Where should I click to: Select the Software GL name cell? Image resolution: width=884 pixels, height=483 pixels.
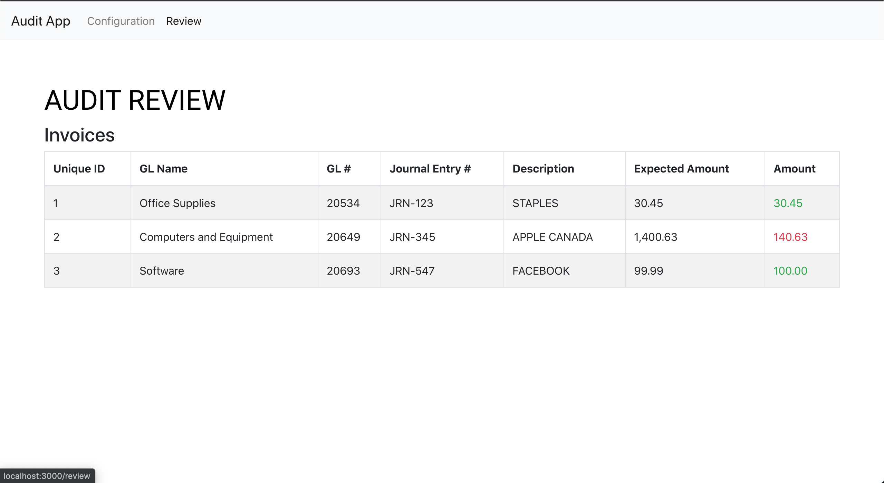pyautogui.click(x=162, y=271)
